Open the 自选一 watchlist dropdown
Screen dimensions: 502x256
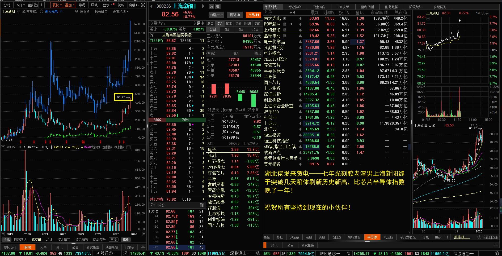point(216,15)
